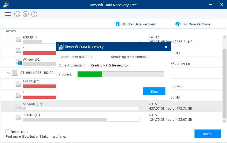The image size is (227, 143).
Task: Click the SHANKS(F:) usage bar
Action: pos(81,120)
